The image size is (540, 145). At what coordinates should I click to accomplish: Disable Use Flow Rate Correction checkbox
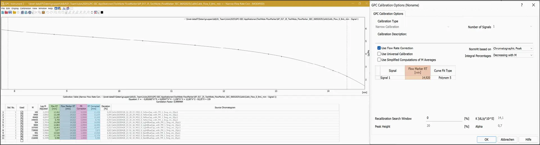pyautogui.click(x=379, y=48)
